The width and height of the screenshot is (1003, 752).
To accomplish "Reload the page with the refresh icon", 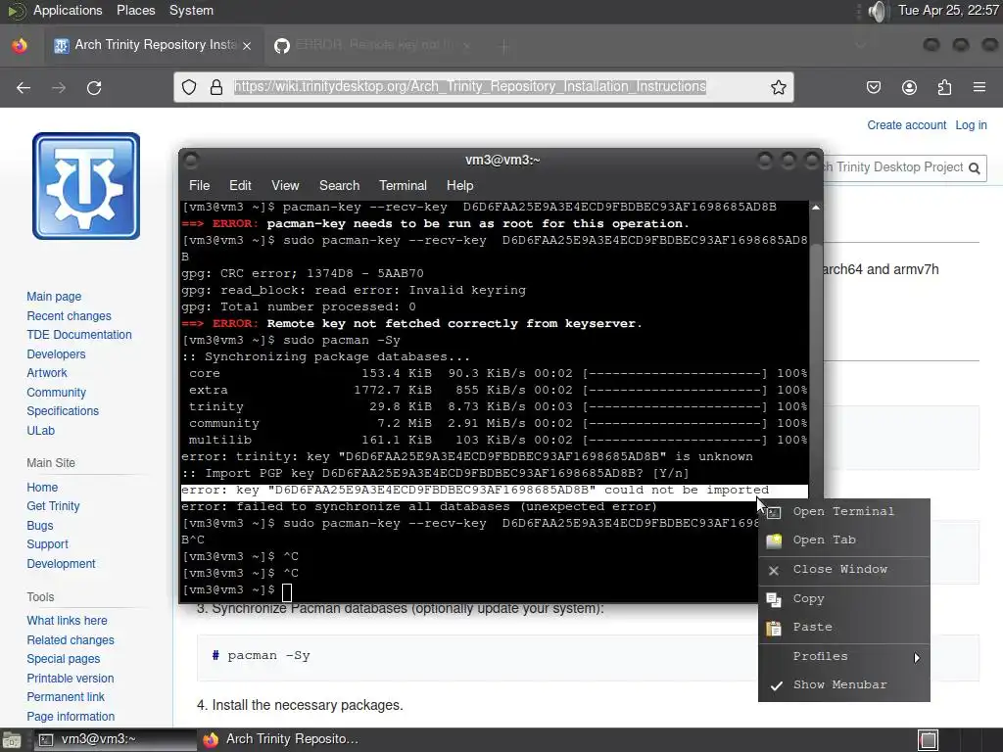I will (x=94, y=87).
